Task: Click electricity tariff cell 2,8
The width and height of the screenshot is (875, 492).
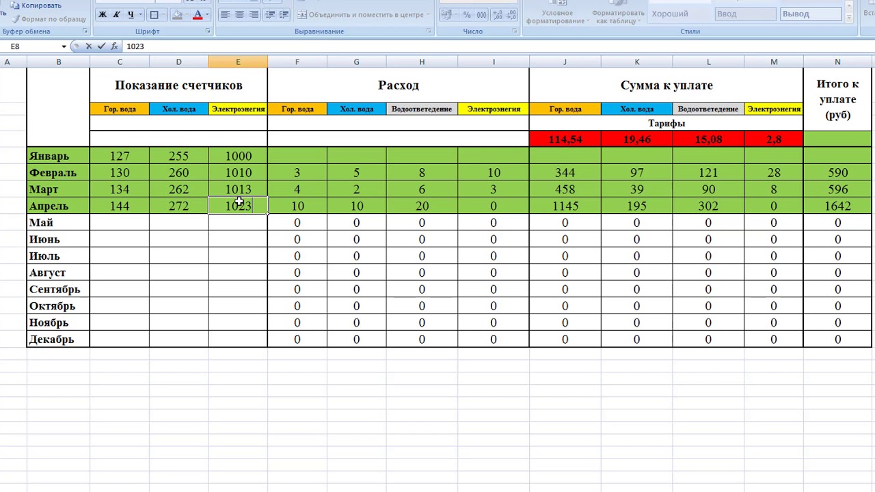Action: tap(774, 139)
